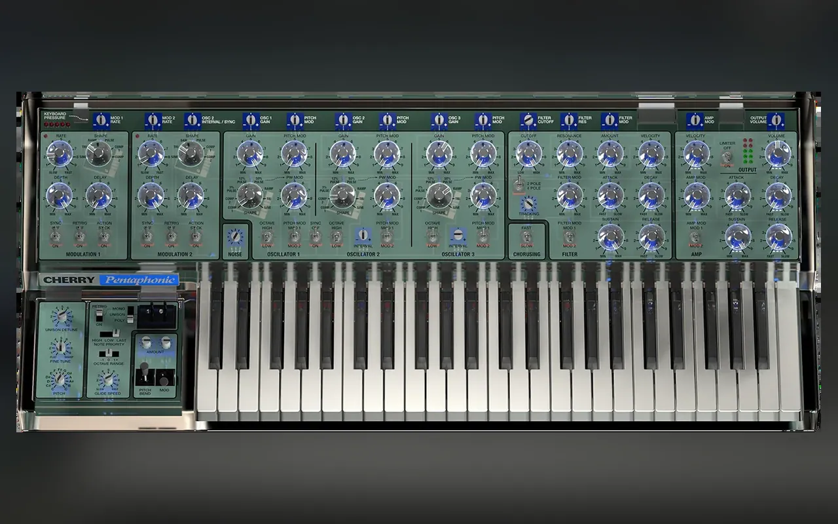Click the Modulation 1 RATE knob
838x524 pixels.
point(60,155)
